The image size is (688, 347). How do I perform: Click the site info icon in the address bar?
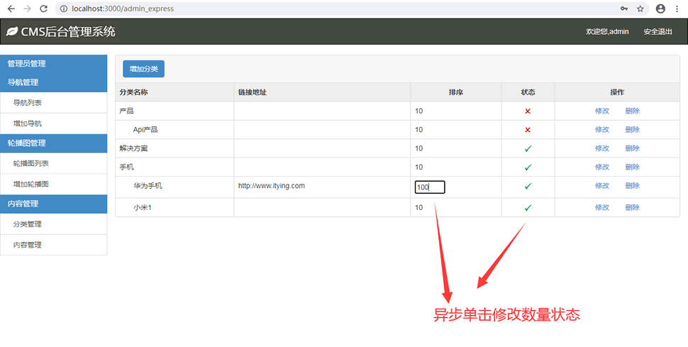tap(64, 9)
